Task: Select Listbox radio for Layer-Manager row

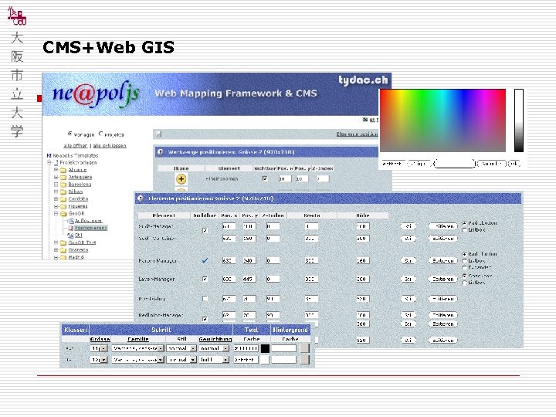Action: coord(465,283)
